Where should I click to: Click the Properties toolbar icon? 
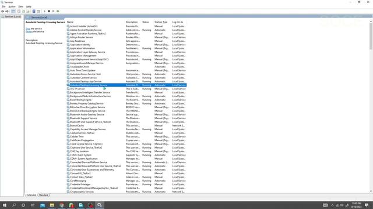pos(19,12)
